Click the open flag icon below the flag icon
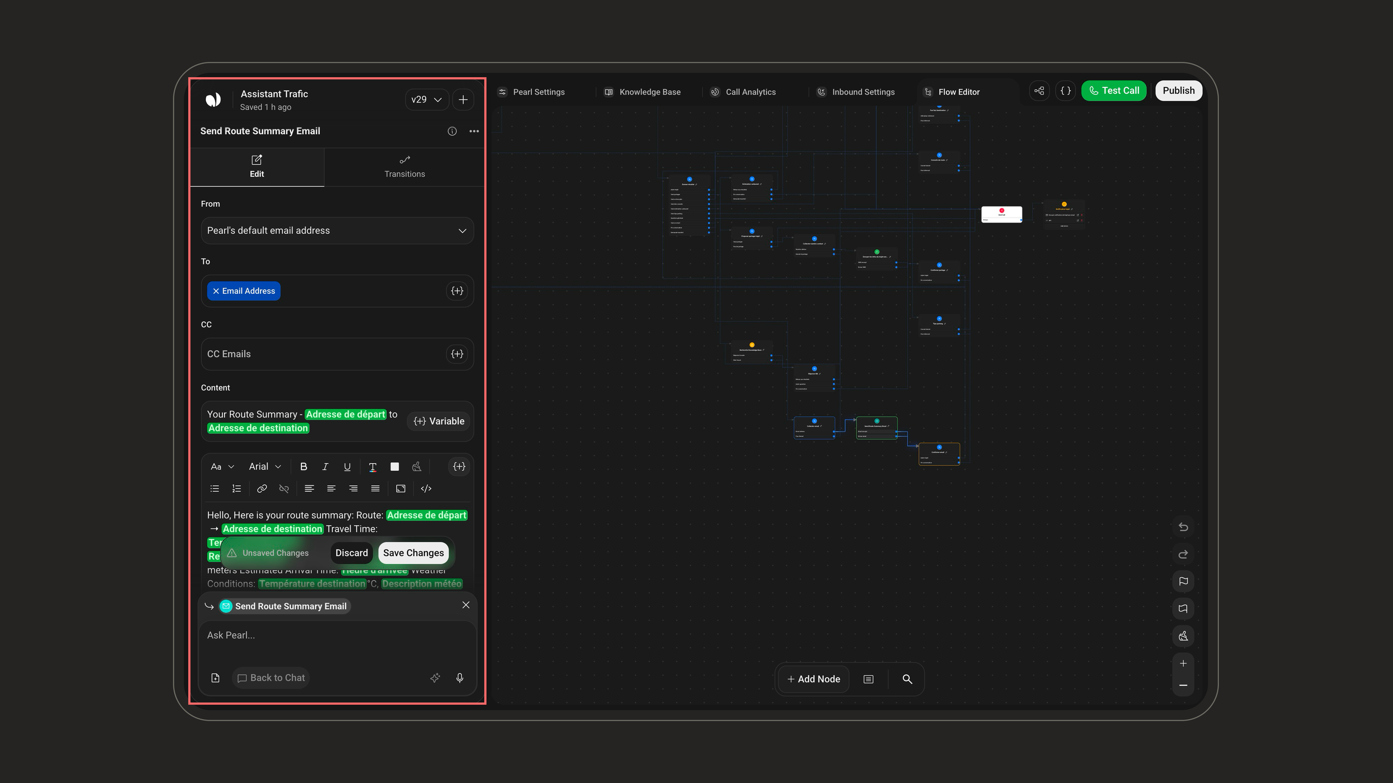Screen dimensions: 1393x783 [1183, 609]
